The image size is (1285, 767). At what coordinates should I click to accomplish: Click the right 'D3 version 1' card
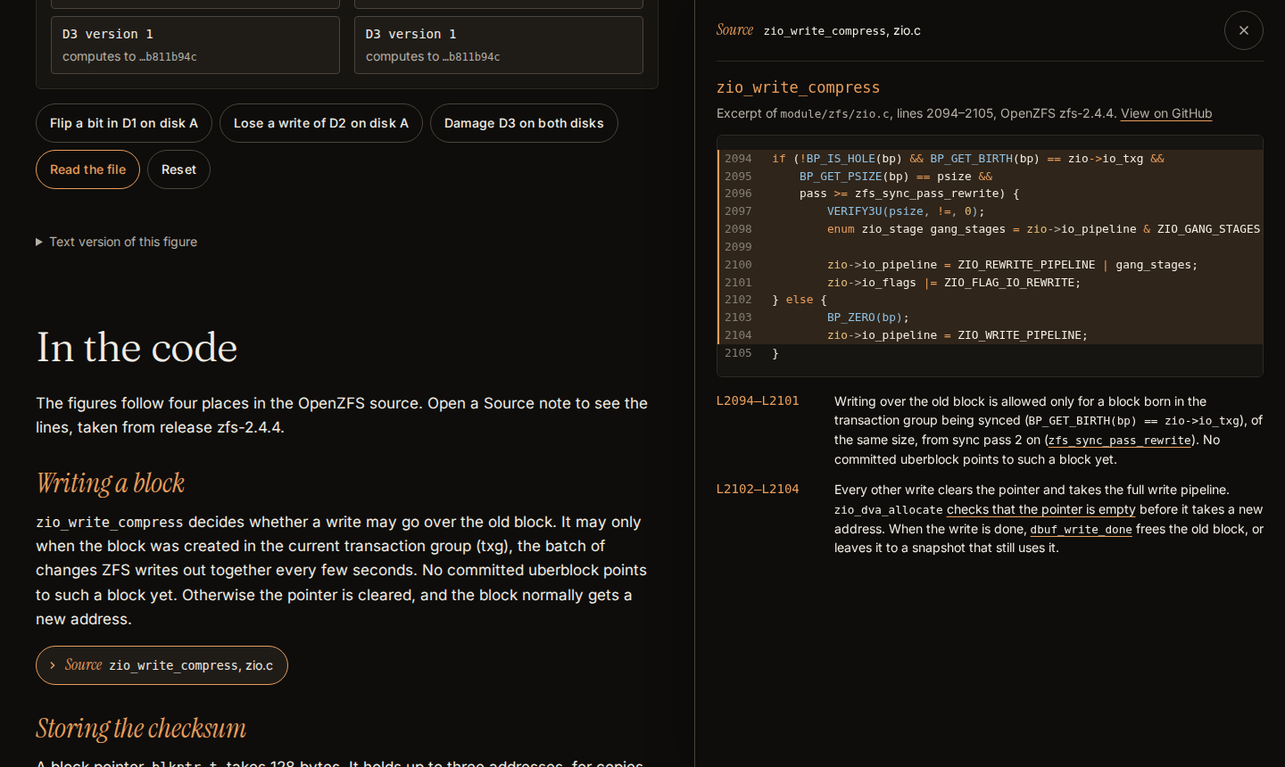click(x=498, y=45)
